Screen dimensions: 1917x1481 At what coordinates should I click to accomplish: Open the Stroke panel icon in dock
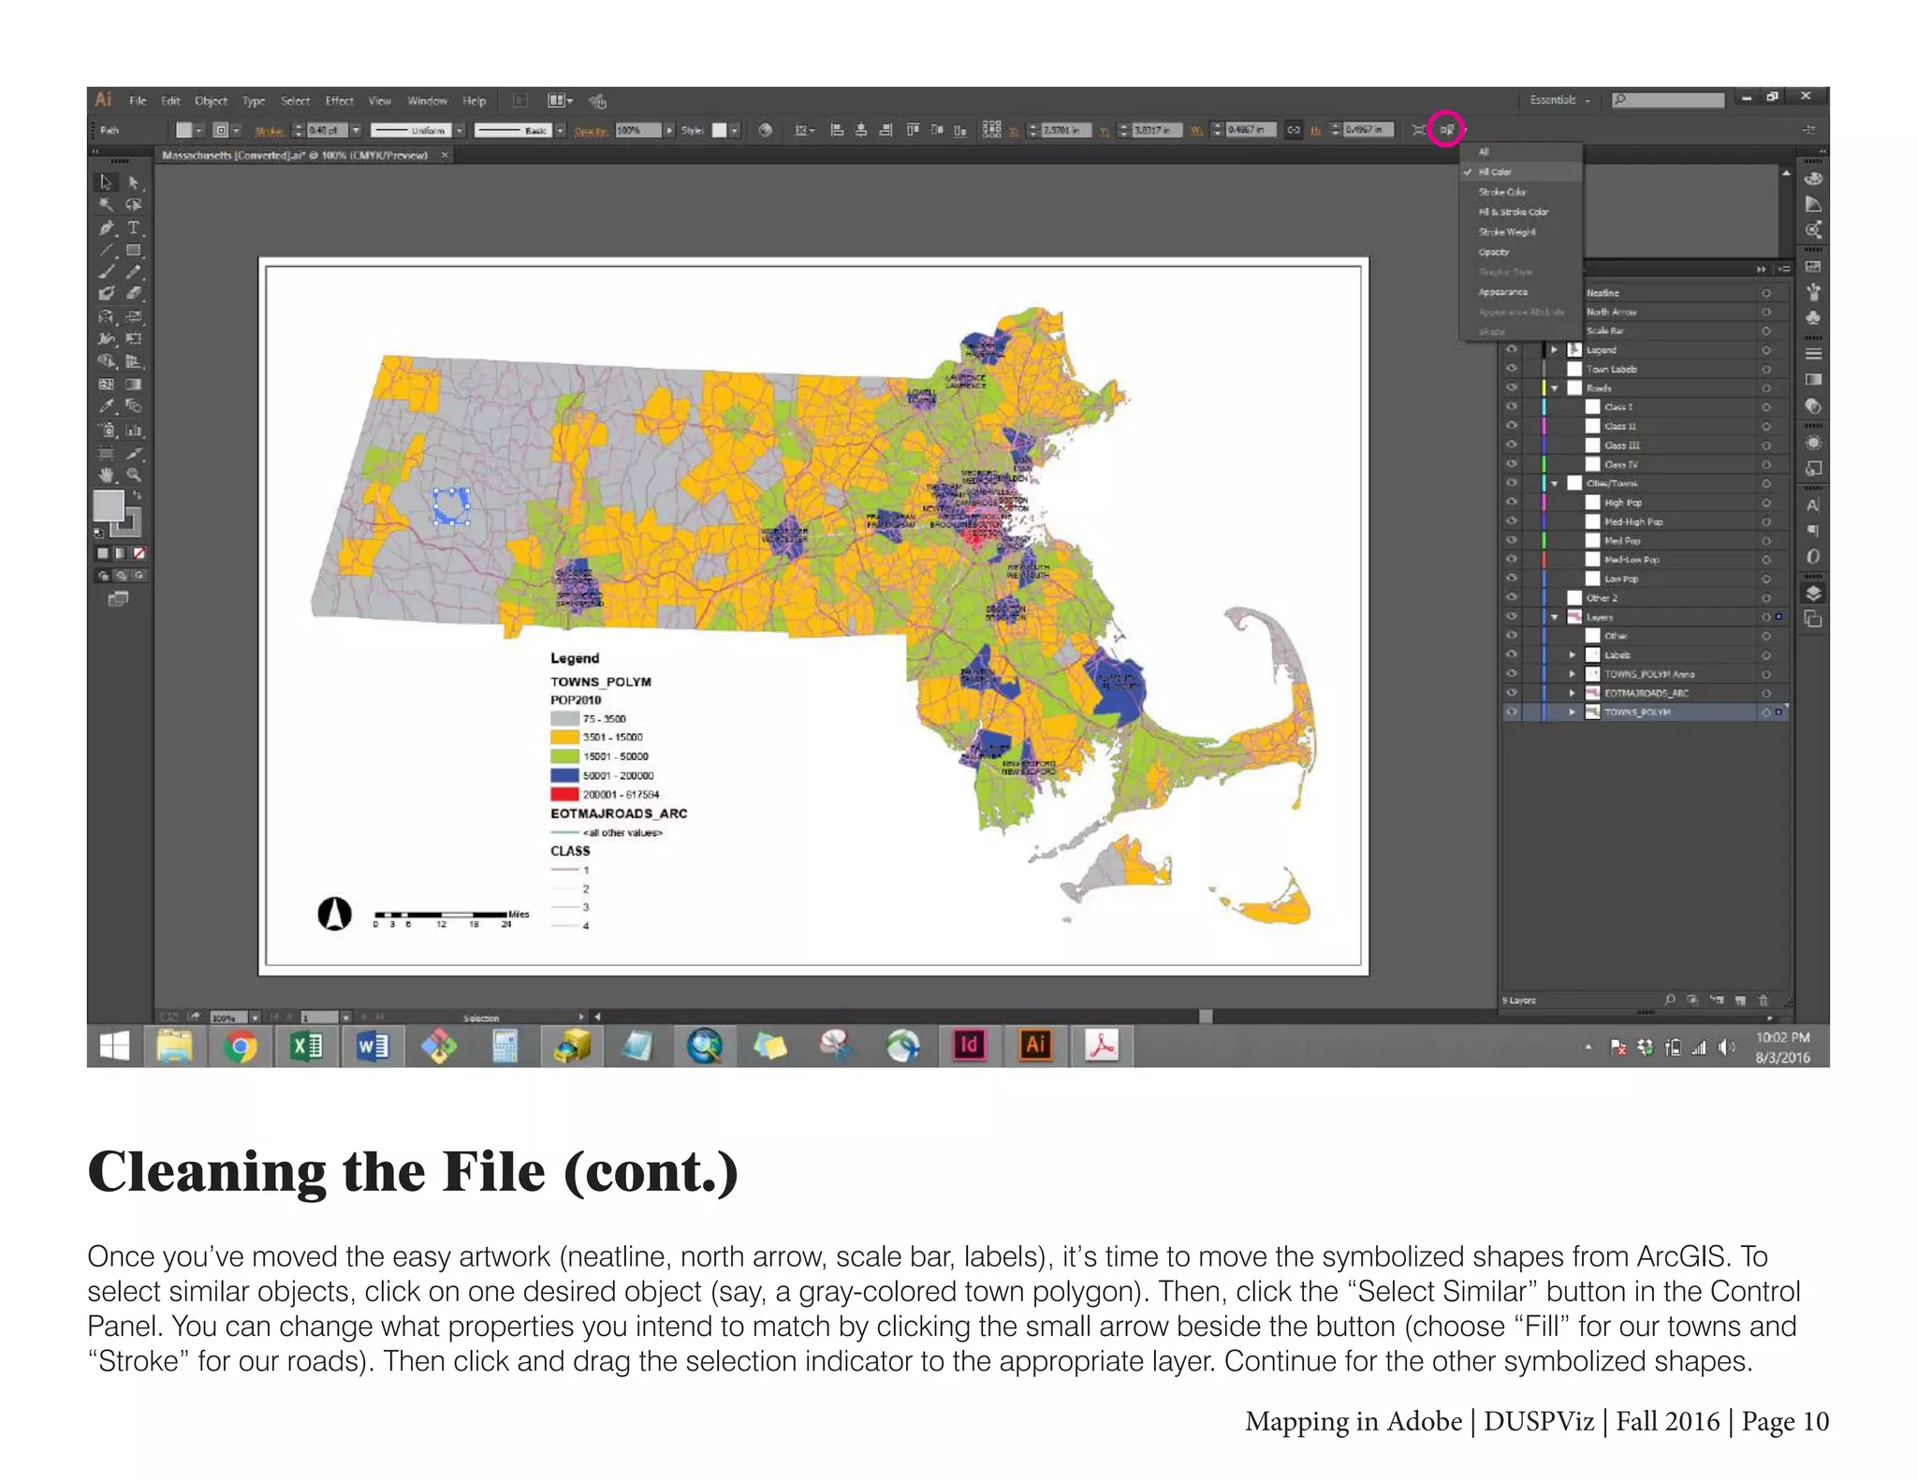point(1813,354)
